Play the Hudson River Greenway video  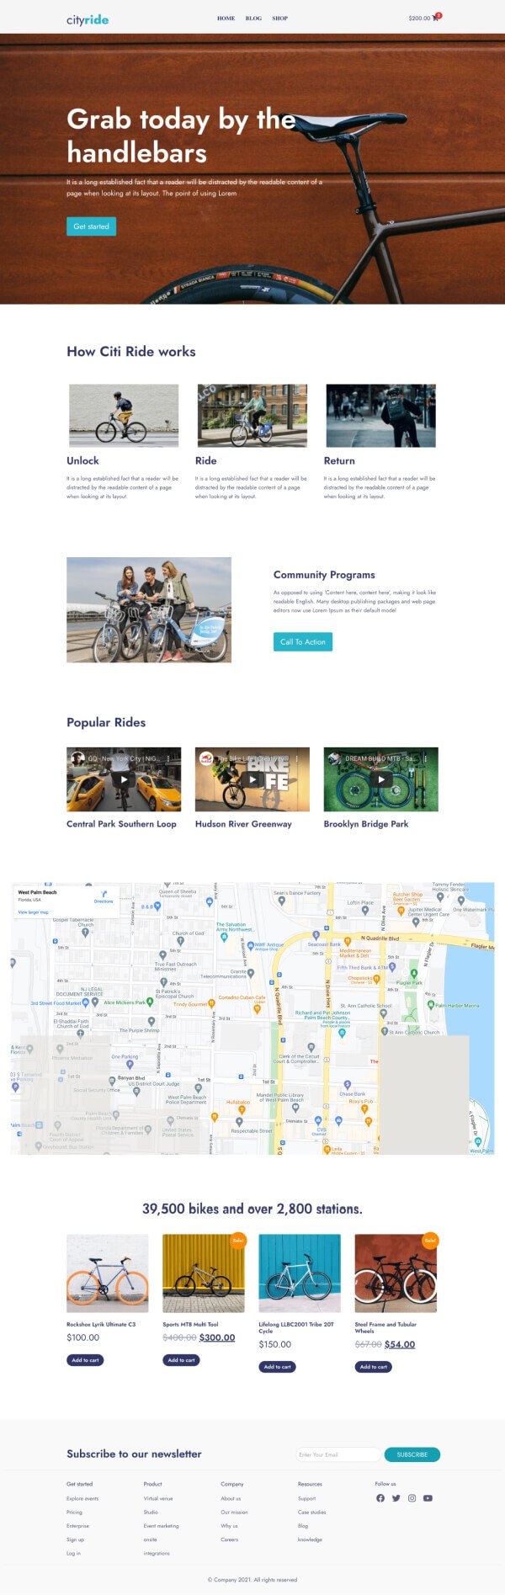[252, 779]
